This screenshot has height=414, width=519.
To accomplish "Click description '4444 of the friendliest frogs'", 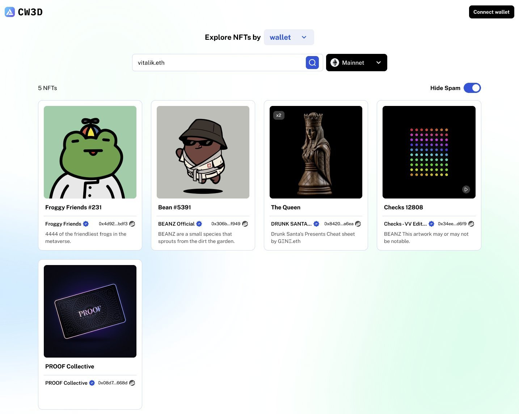I will (86, 238).
